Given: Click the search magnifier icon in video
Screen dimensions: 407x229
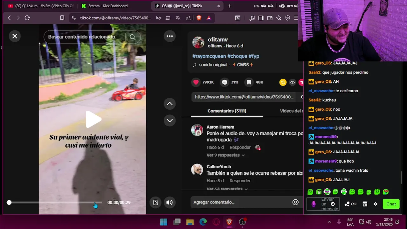Looking at the screenshot, I should point(133,37).
